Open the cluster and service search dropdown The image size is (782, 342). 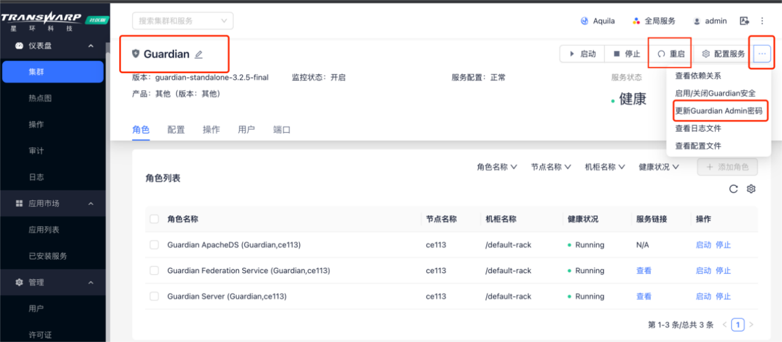(x=183, y=21)
